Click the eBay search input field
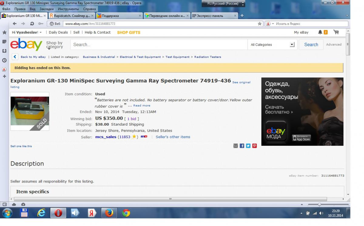The height and width of the screenshot is (226, 364). pos(159,45)
